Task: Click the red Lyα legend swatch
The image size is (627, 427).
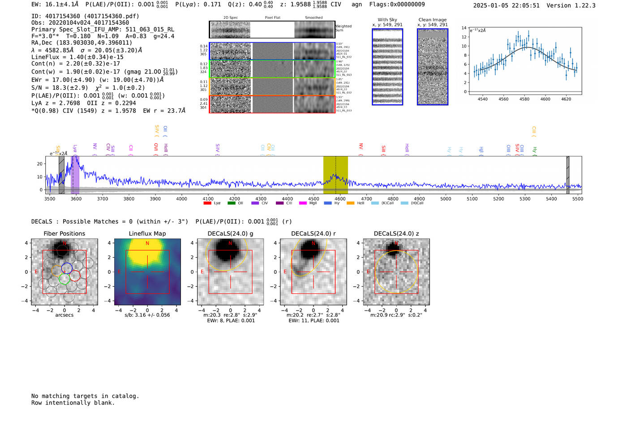Action: tap(207, 203)
